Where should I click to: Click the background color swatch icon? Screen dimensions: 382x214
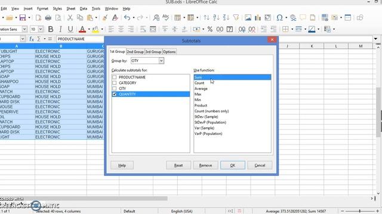pyautogui.click(x=312, y=29)
